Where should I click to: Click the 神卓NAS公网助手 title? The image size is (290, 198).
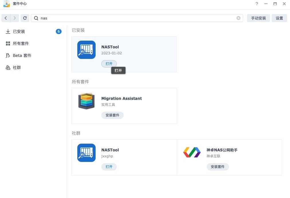[x=222, y=150]
